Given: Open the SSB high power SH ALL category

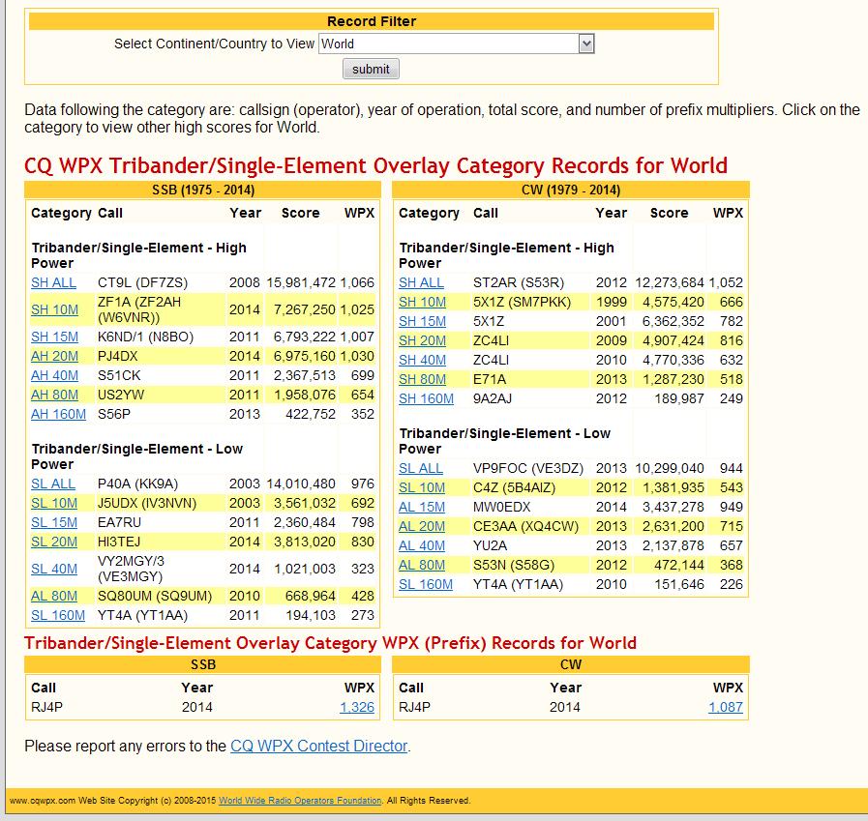Looking at the screenshot, I should pos(53,282).
